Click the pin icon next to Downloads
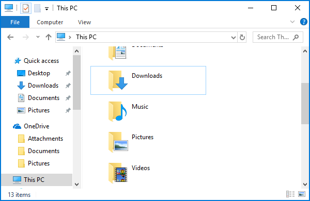The height and width of the screenshot is (201, 310). click(68, 86)
